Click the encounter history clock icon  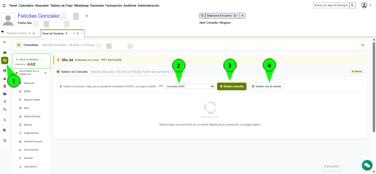pyautogui.click(x=202, y=16)
